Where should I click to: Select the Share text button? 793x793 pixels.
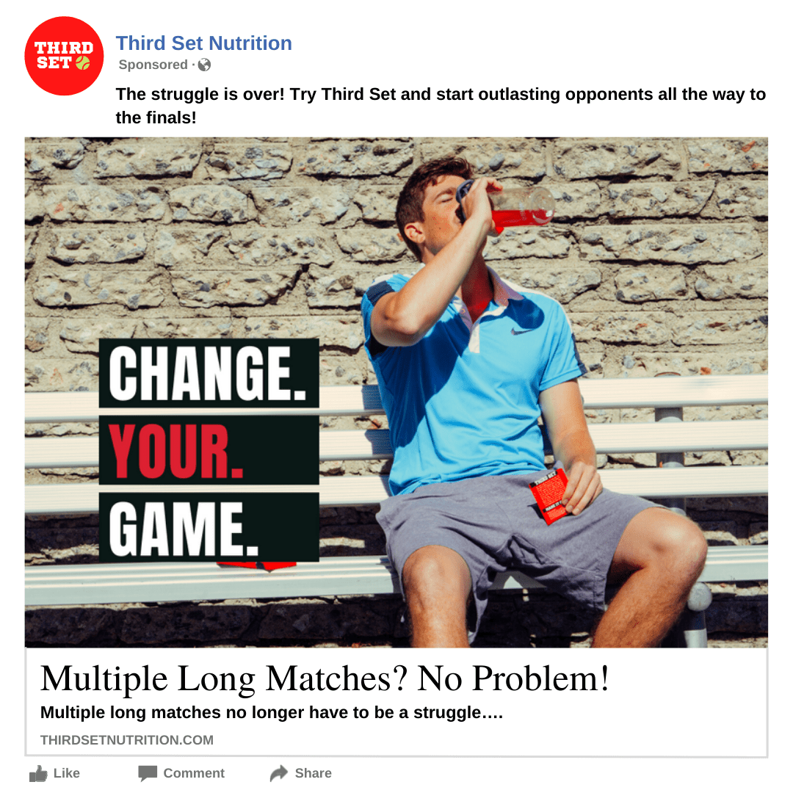pos(313,773)
